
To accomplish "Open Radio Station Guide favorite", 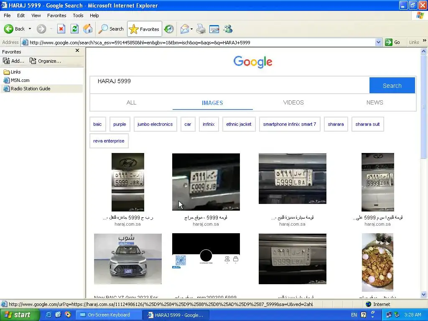I will (27, 89).
